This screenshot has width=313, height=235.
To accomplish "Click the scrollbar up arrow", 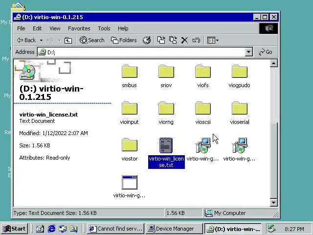I will 274,63.
